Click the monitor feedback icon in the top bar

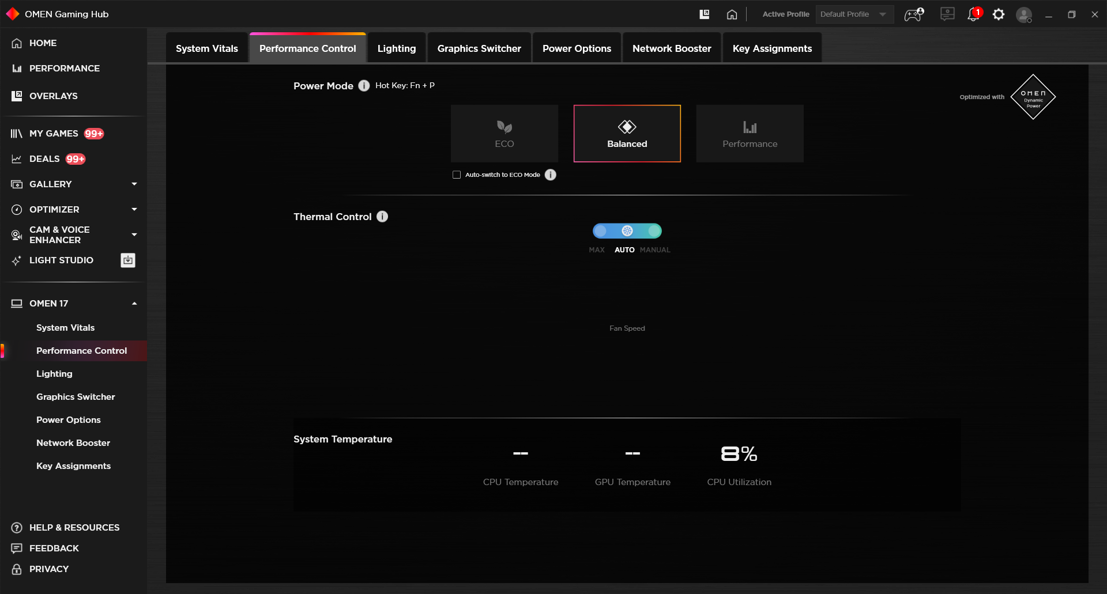pyautogui.click(x=947, y=14)
